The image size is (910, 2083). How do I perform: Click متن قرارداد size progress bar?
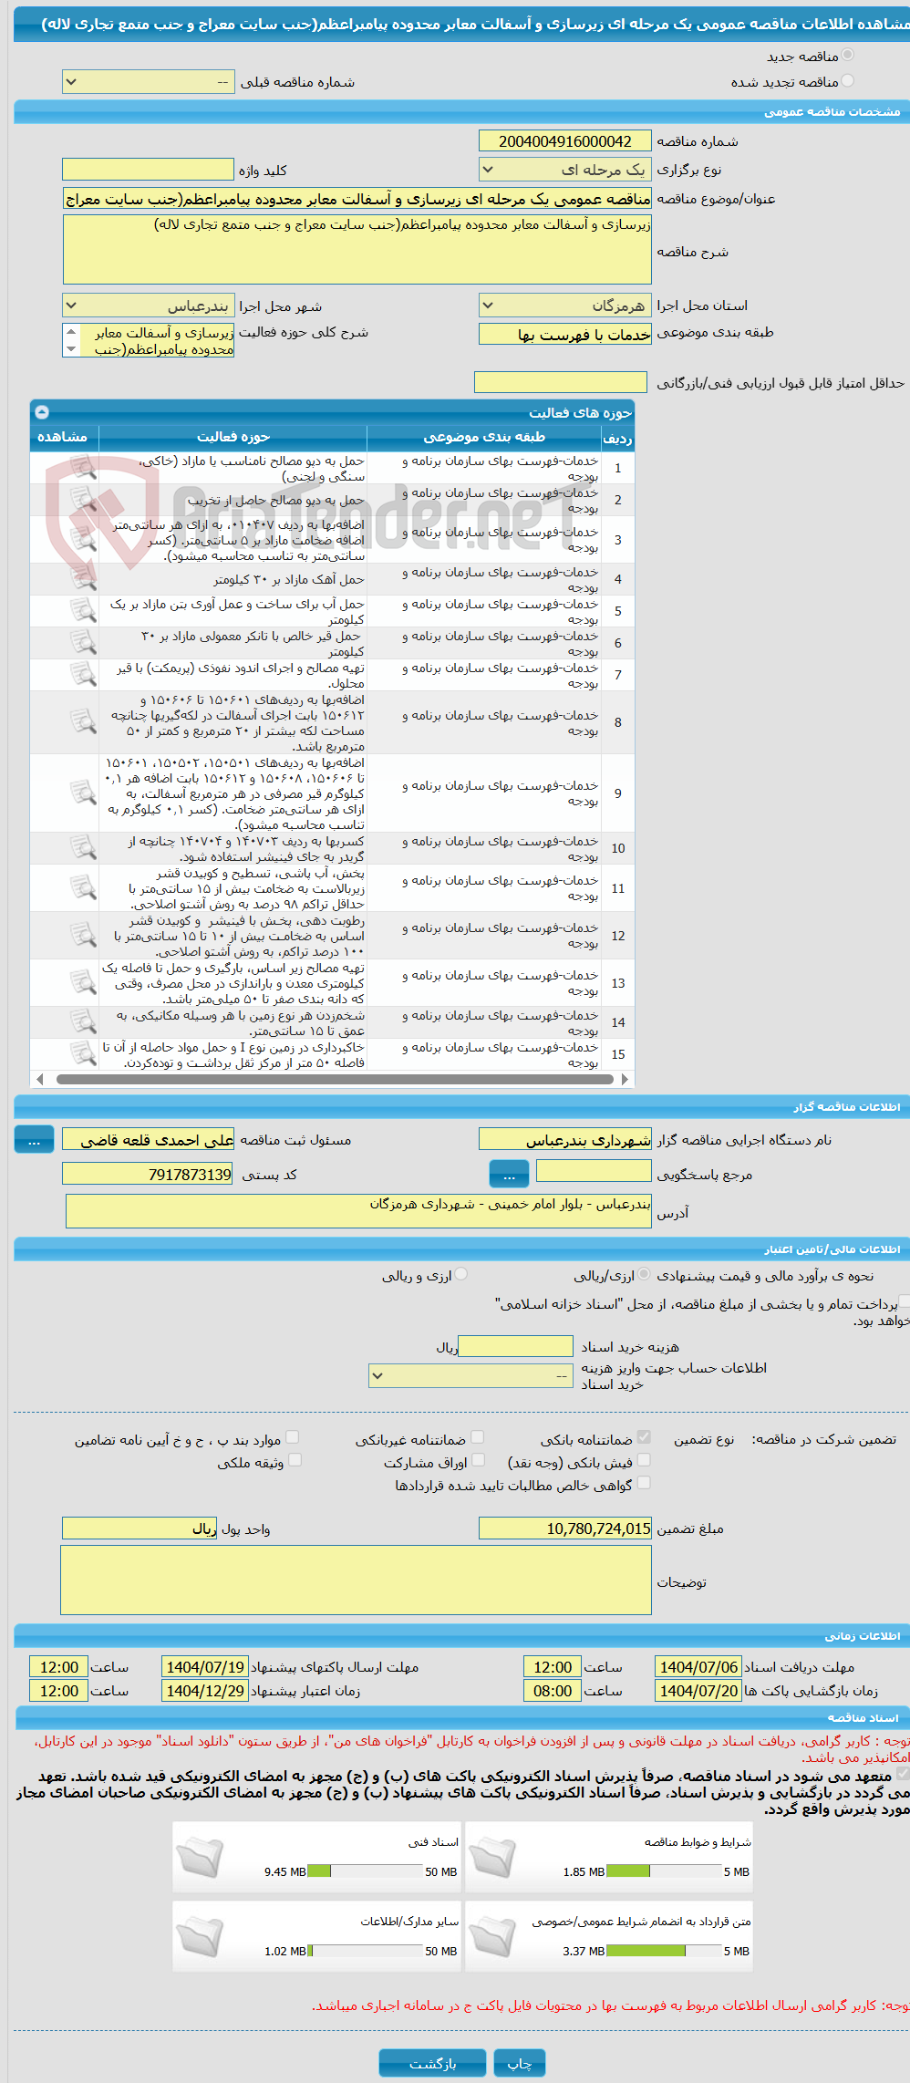(664, 1951)
